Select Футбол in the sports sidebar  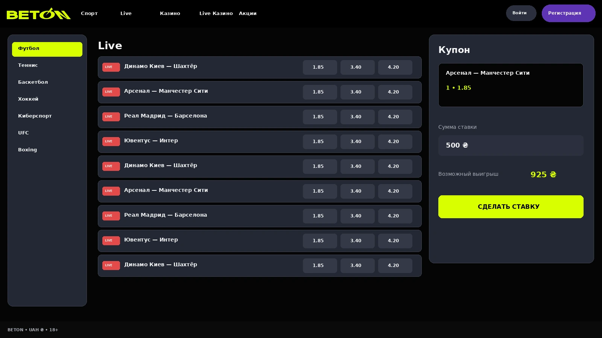(x=47, y=49)
